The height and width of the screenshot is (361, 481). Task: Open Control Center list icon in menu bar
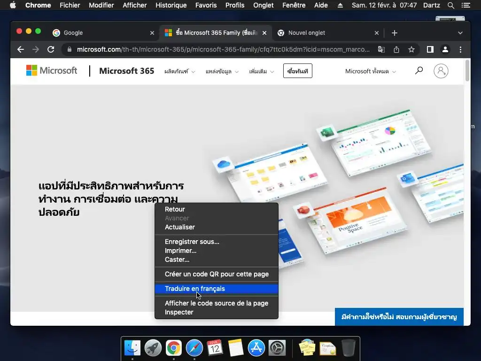click(x=465, y=5)
